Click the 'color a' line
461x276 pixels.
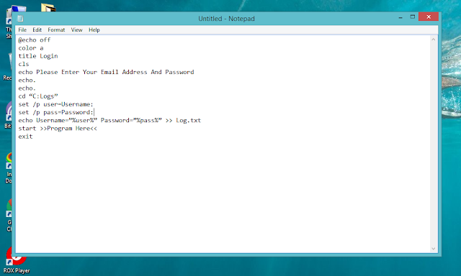31,48
